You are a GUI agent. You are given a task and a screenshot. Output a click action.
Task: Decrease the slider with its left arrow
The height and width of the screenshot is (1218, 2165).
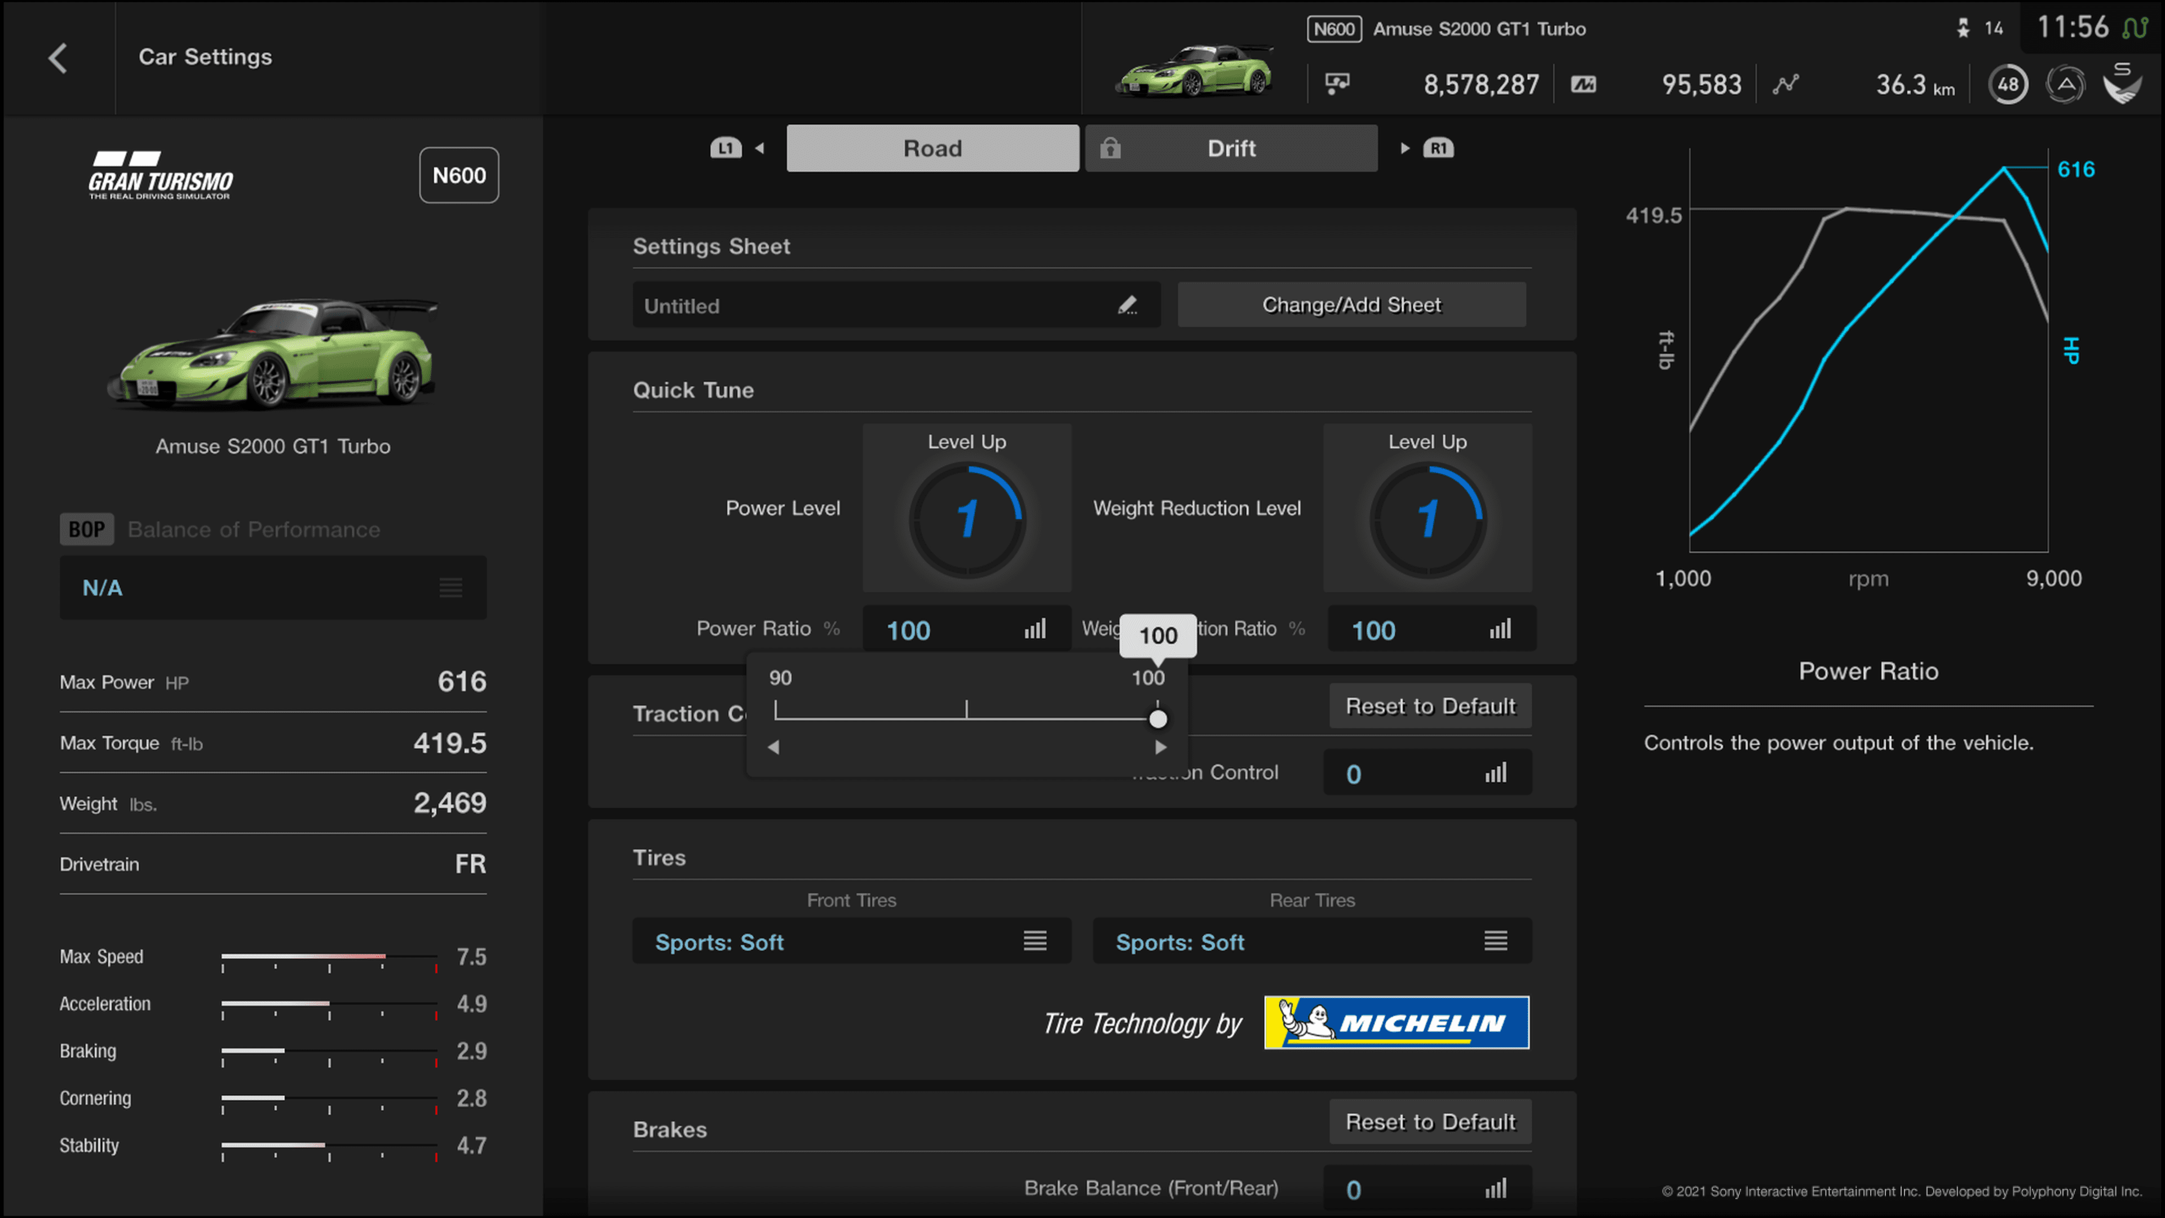pyautogui.click(x=773, y=747)
